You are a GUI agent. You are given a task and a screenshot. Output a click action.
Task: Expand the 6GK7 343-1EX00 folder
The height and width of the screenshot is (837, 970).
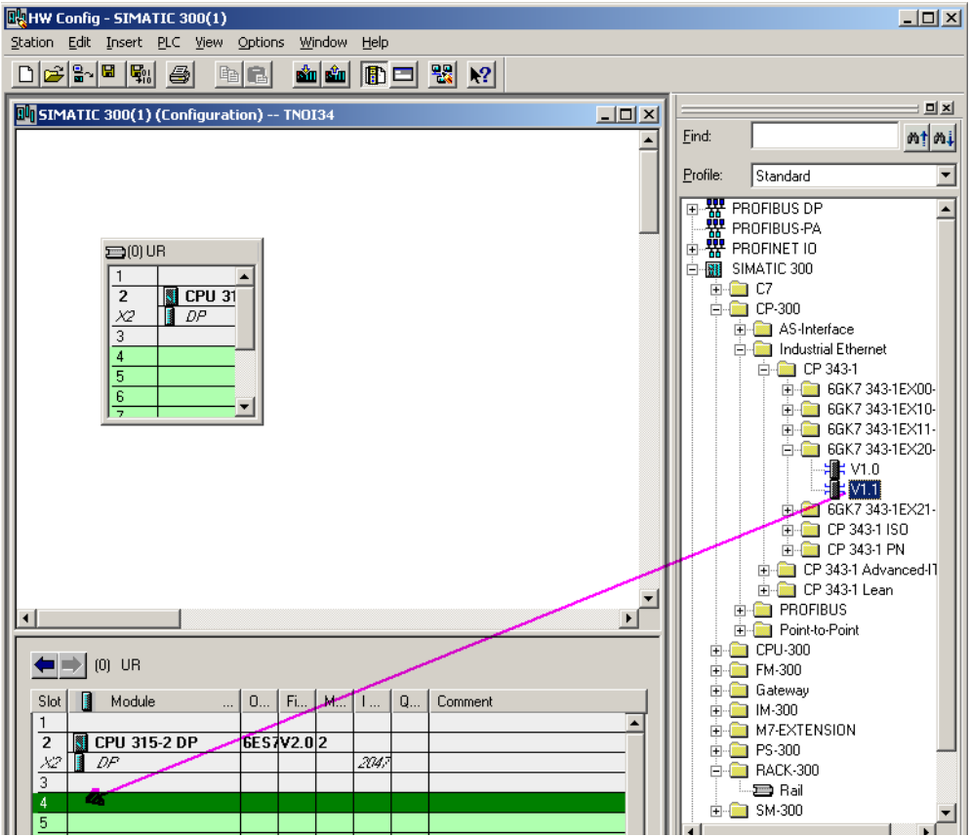click(x=788, y=390)
